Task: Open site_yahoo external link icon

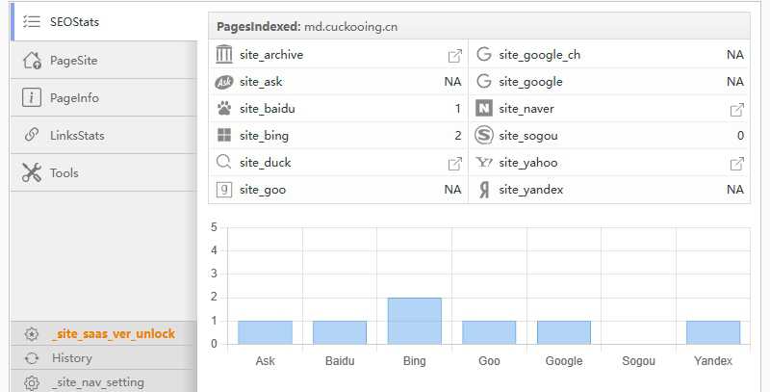Action: [737, 163]
